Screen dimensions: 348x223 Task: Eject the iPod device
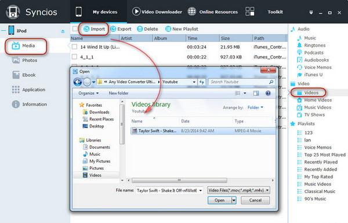click(x=63, y=31)
